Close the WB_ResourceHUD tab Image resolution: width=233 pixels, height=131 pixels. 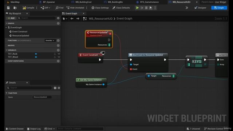coord(197,2)
